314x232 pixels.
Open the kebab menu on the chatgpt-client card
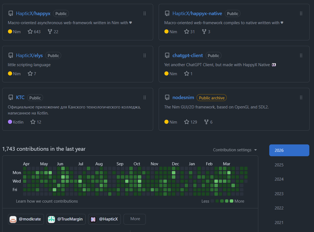(x=301, y=55)
